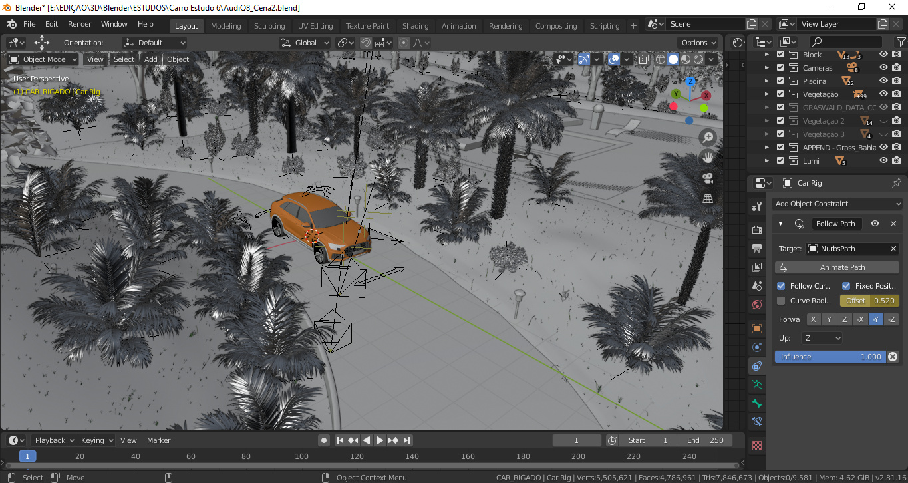Viewport: 908px width, 483px height.
Task: Open the Texture properties checker tab
Action: 757,446
